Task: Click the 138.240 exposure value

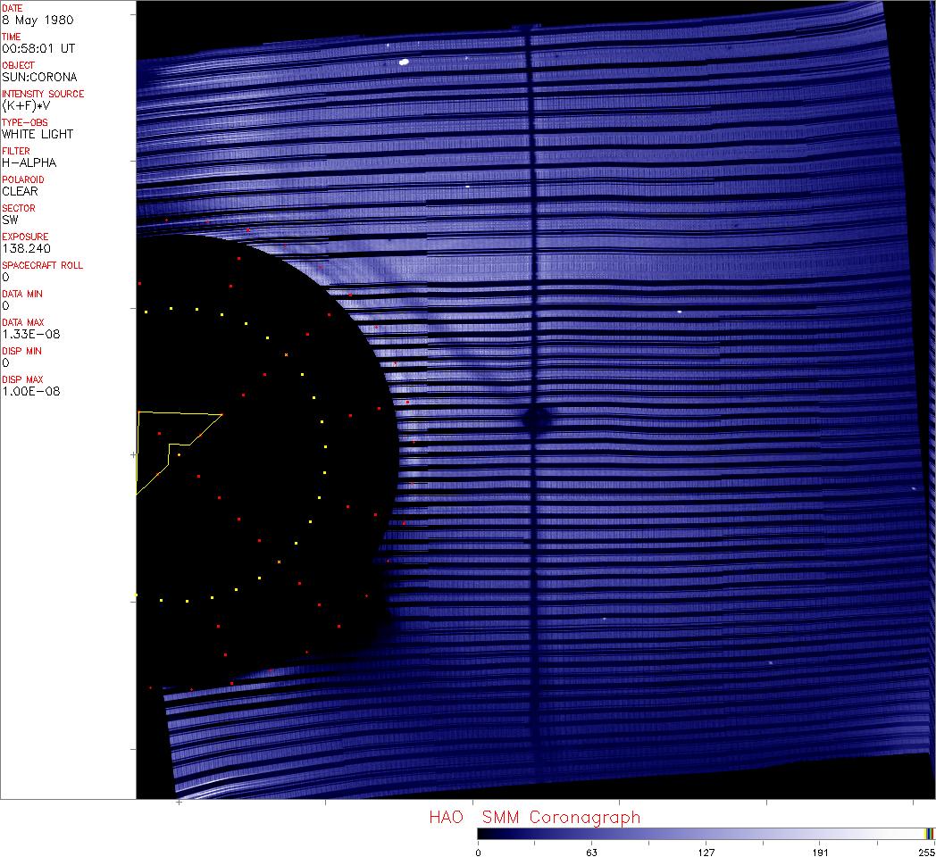Action: point(25,248)
